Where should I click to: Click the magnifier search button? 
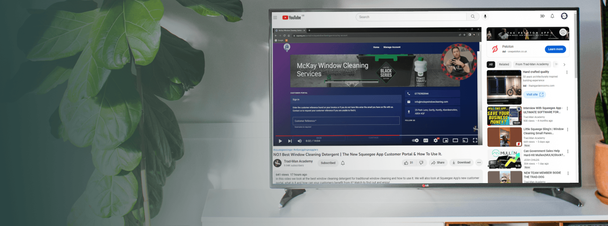click(473, 17)
